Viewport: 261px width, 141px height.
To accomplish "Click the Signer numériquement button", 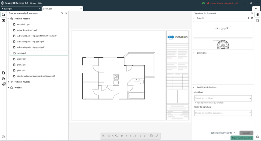I will [x=242, y=138].
